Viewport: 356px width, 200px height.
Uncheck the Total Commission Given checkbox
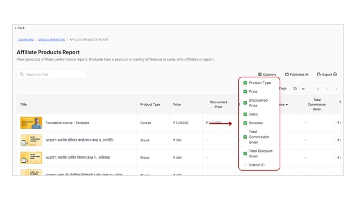click(x=245, y=137)
